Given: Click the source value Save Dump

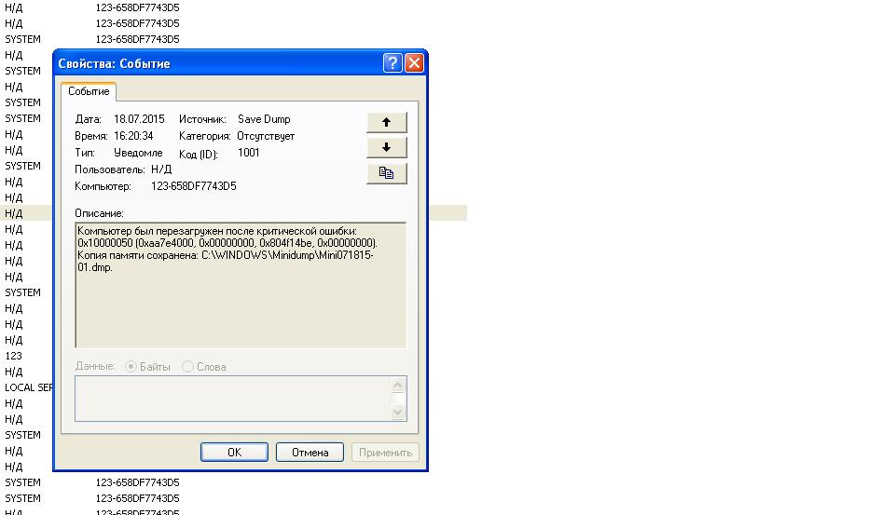Looking at the screenshot, I should click(x=264, y=119).
